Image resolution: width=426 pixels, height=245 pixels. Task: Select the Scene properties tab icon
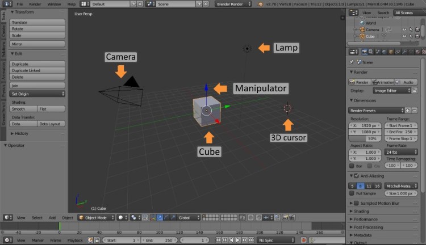377,52
